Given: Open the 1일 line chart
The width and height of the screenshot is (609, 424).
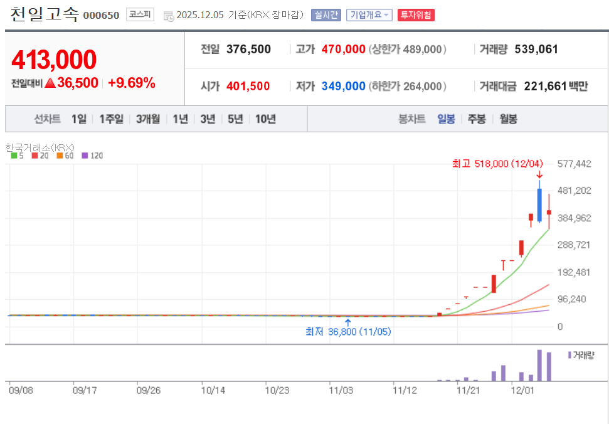Looking at the screenshot, I should click(79, 119).
